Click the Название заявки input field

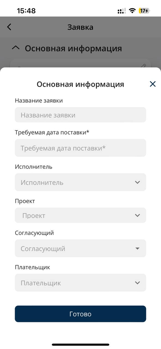coord(80,115)
